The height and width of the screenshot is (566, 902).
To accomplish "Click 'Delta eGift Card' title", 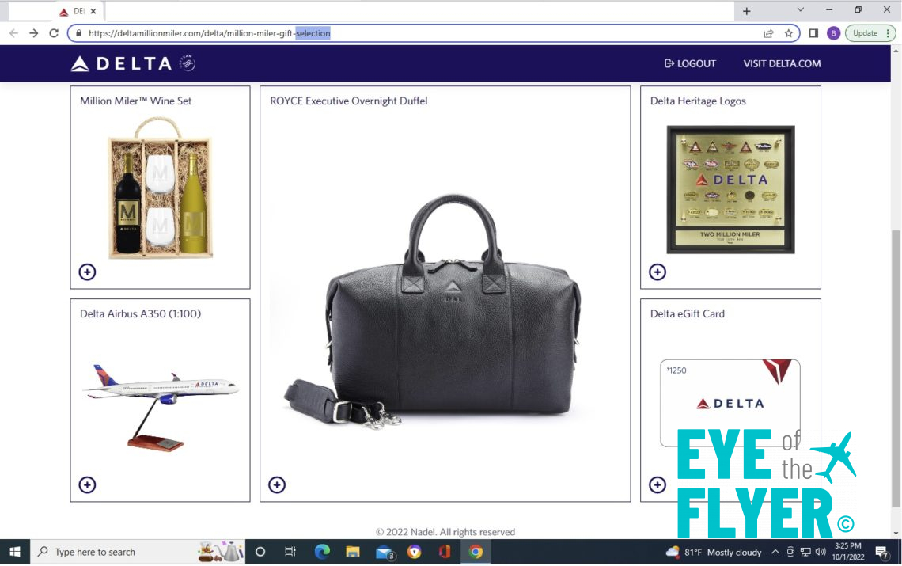I will (x=688, y=313).
